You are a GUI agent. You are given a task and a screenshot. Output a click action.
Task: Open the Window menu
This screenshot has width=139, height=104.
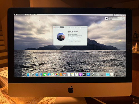click(x=33, y=14)
